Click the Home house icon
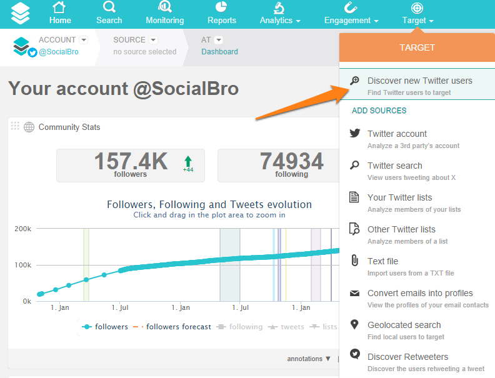 (x=59, y=7)
